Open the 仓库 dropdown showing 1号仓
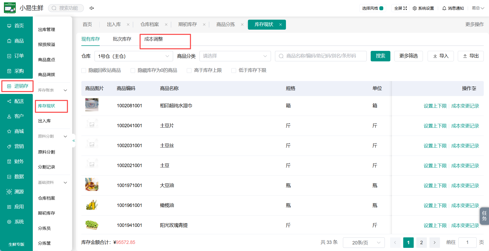 click(134, 56)
